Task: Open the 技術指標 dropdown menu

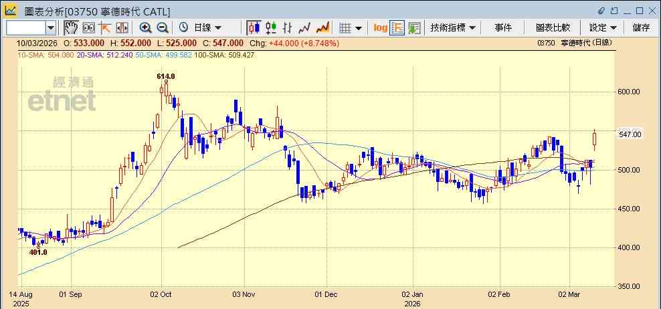Action: coord(453,28)
